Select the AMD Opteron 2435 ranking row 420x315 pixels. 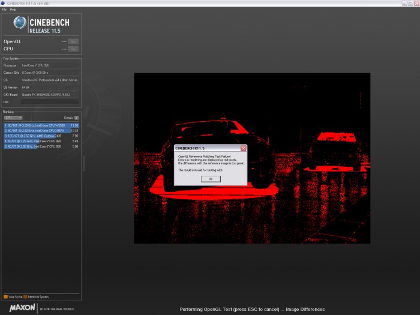(41, 136)
